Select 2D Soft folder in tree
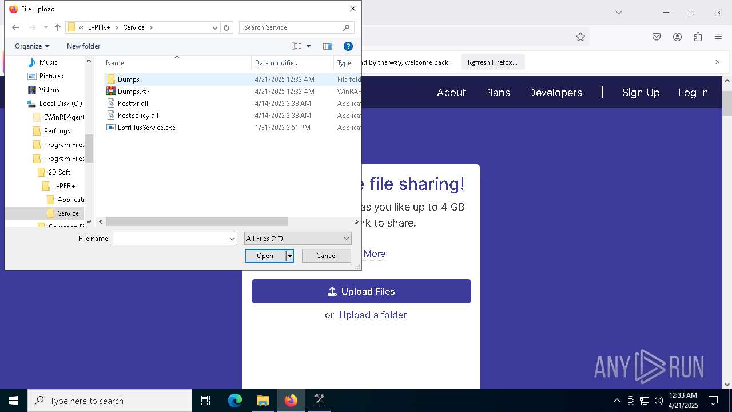Viewport: 732px width, 412px height. click(x=59, y=172)
